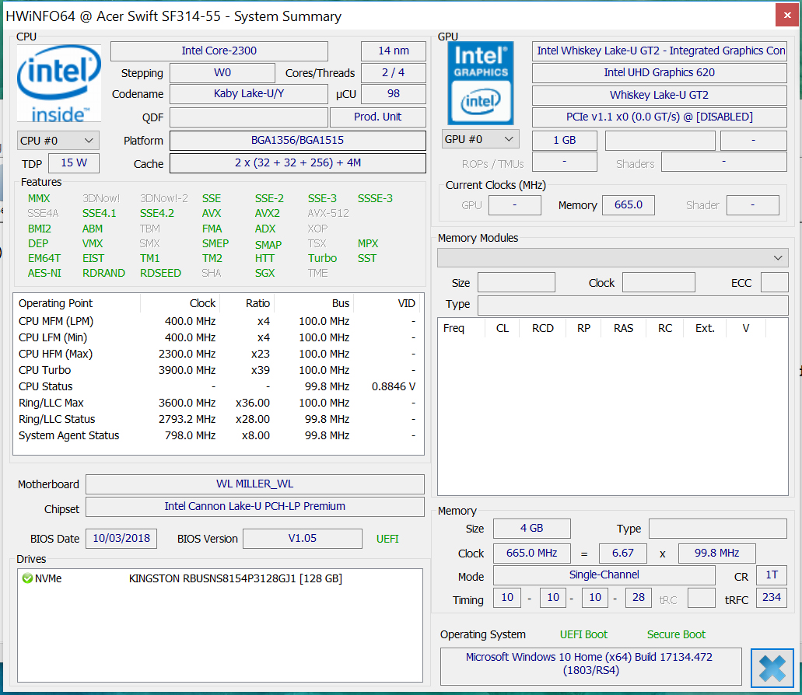Click the Intel Core-2300 CPU name field
802x695 pixels.
(219, 51)
